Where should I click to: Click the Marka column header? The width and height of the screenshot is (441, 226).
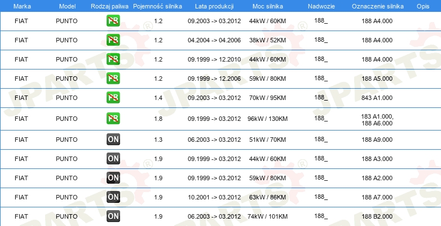pyautogui.click(x=22, y=6)
